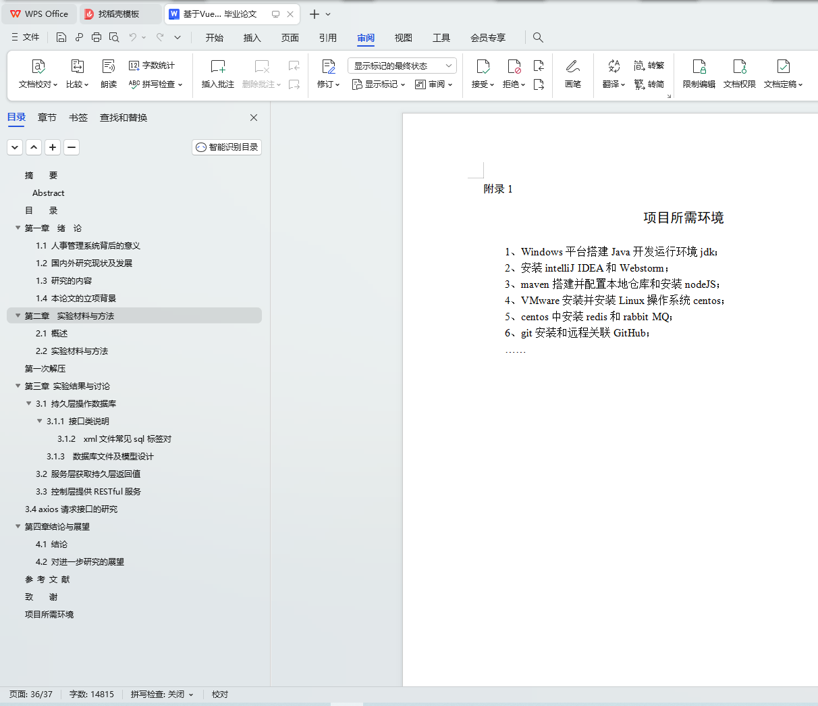818x706 pixels.
Task: Click the promote heading plus button
Action: coord(53,147)
